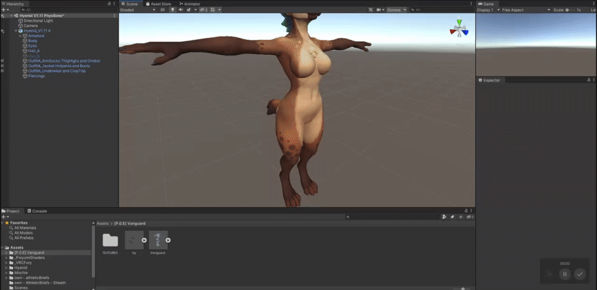Open the TEXTURES folder thumbnail
Screen dimensions: 597x290
click(110, 240)
